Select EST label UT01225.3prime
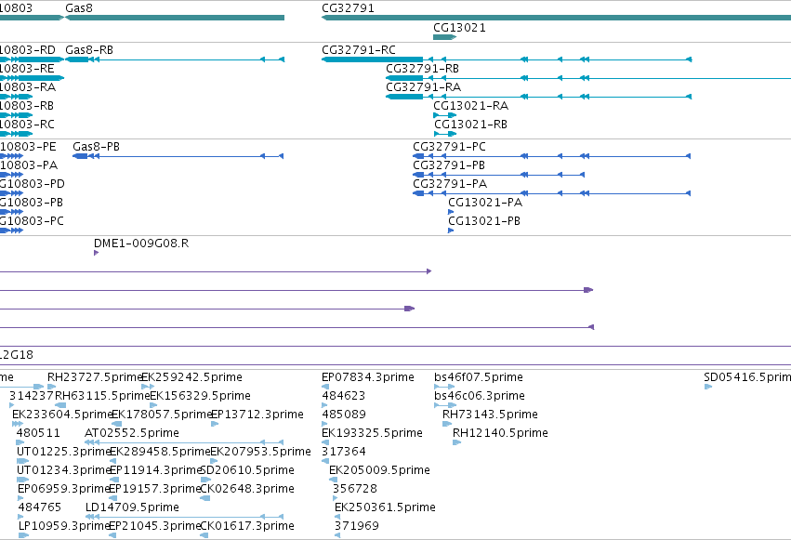 [63, 452]
